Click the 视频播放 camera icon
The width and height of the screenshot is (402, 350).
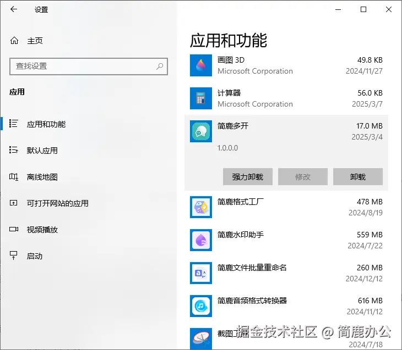point(14,229)
